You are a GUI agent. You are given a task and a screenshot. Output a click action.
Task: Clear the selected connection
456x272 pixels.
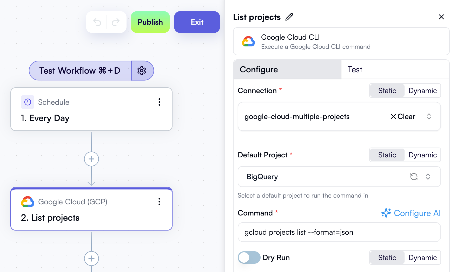point(402,116)
